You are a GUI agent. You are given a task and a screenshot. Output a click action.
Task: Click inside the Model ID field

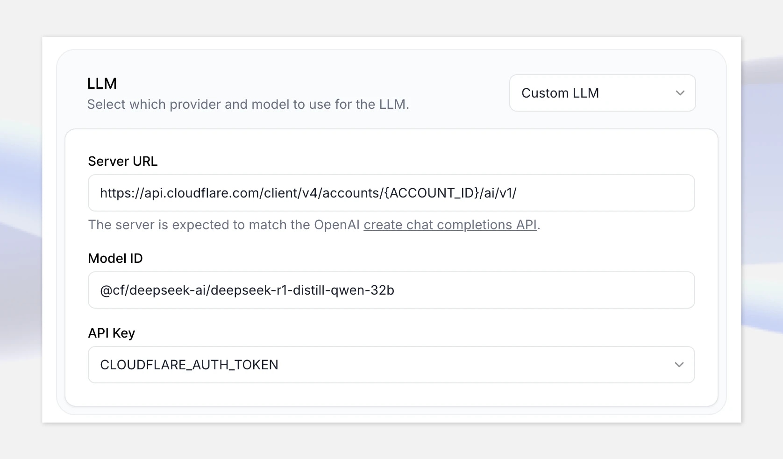coord(391,290)
